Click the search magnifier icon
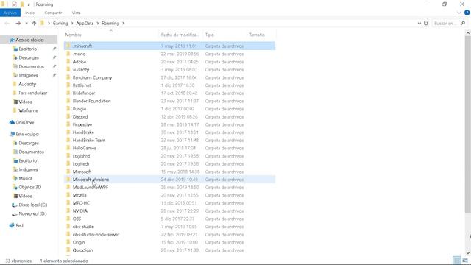Image resolution: width=471 pixels, height=265 pixels. [x=463, y=23]
